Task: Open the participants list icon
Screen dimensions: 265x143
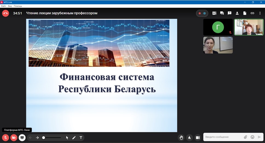Action: (237, 13)
